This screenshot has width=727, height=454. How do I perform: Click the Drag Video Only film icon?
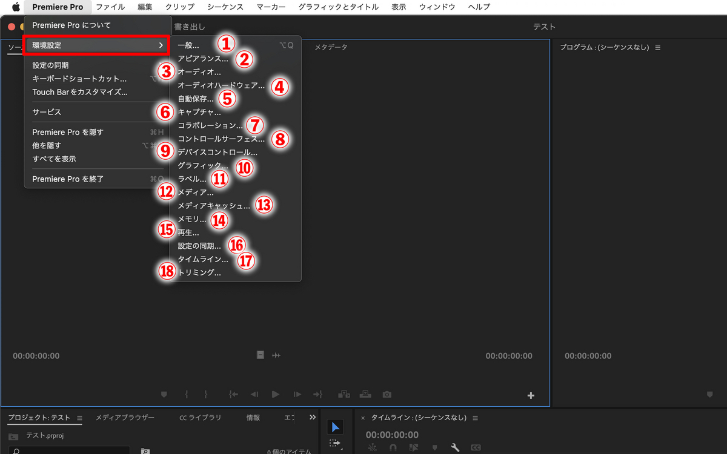point(261,355)
